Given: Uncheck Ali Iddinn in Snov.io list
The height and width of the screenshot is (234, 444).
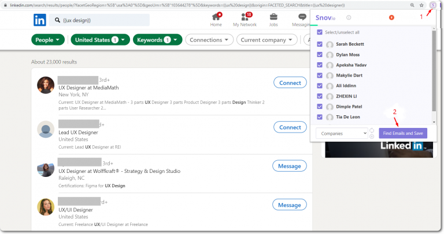Looking at the screenshot, I should tap(320, 85).
